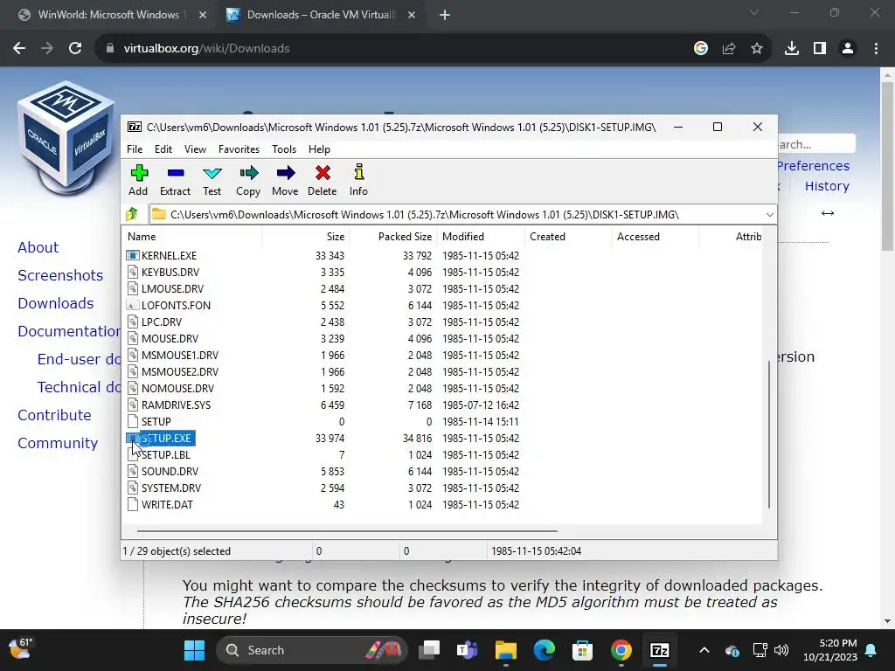Click the Move toolbar icon
Image resolution: width=895 pixels, height=671 pixels.
click(x=286, y=173)
